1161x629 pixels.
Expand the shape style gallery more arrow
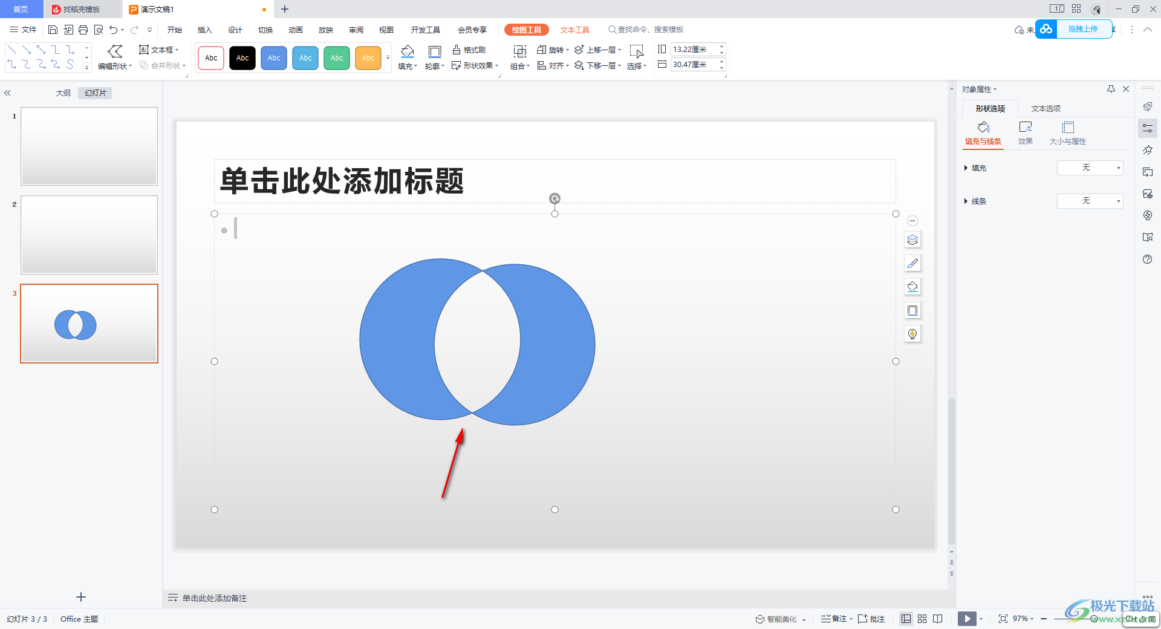388,58
